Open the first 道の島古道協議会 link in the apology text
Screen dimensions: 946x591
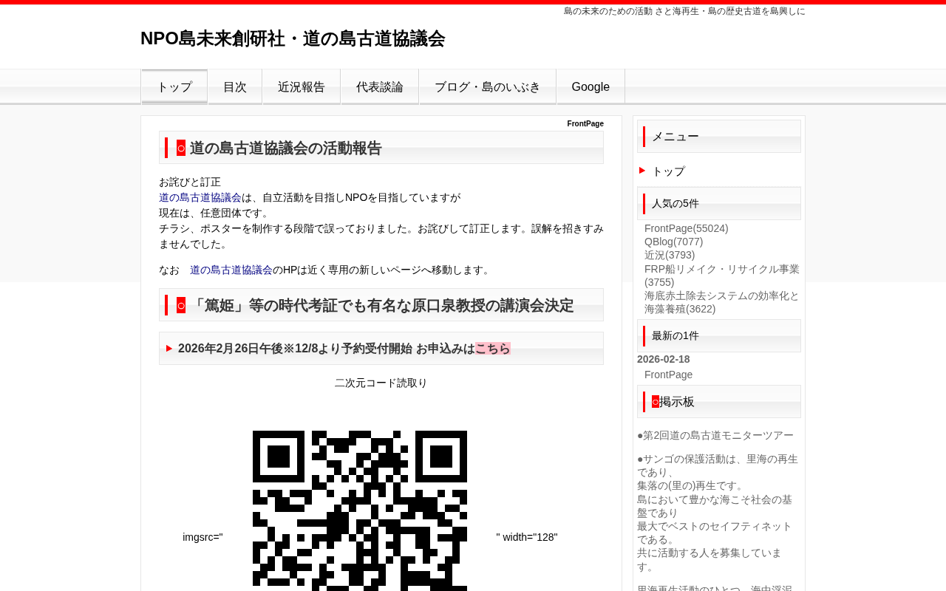pyautogui.click(x=200, y=197)
